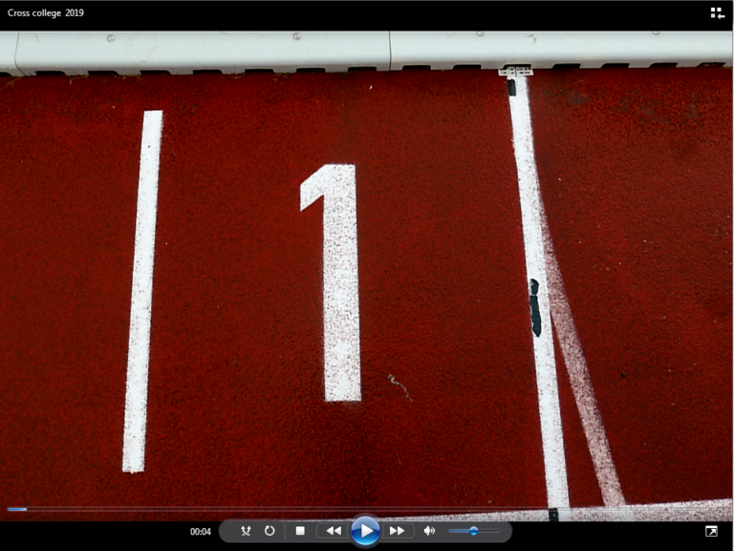Toggle repeat mode

[x=270, y=531]
